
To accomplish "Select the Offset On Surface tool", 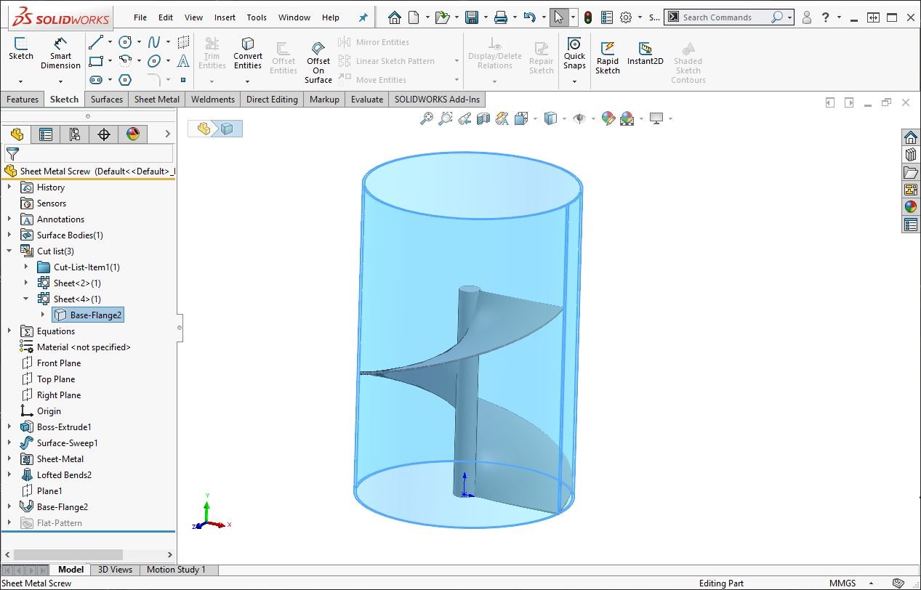I will coord(318,61).
